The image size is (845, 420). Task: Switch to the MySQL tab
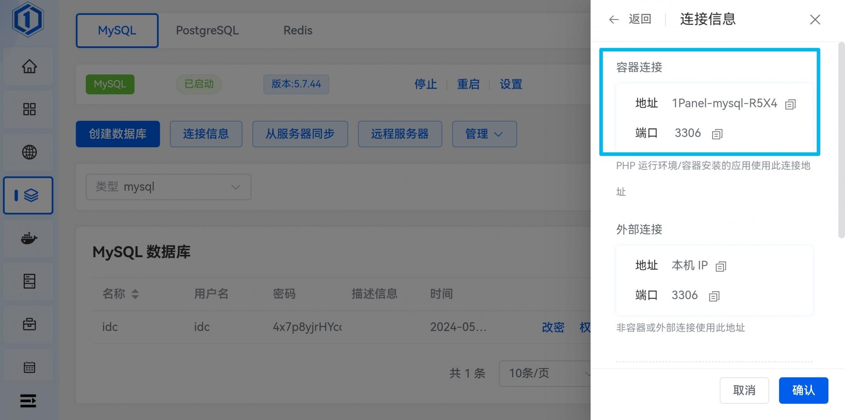point(117,30)
